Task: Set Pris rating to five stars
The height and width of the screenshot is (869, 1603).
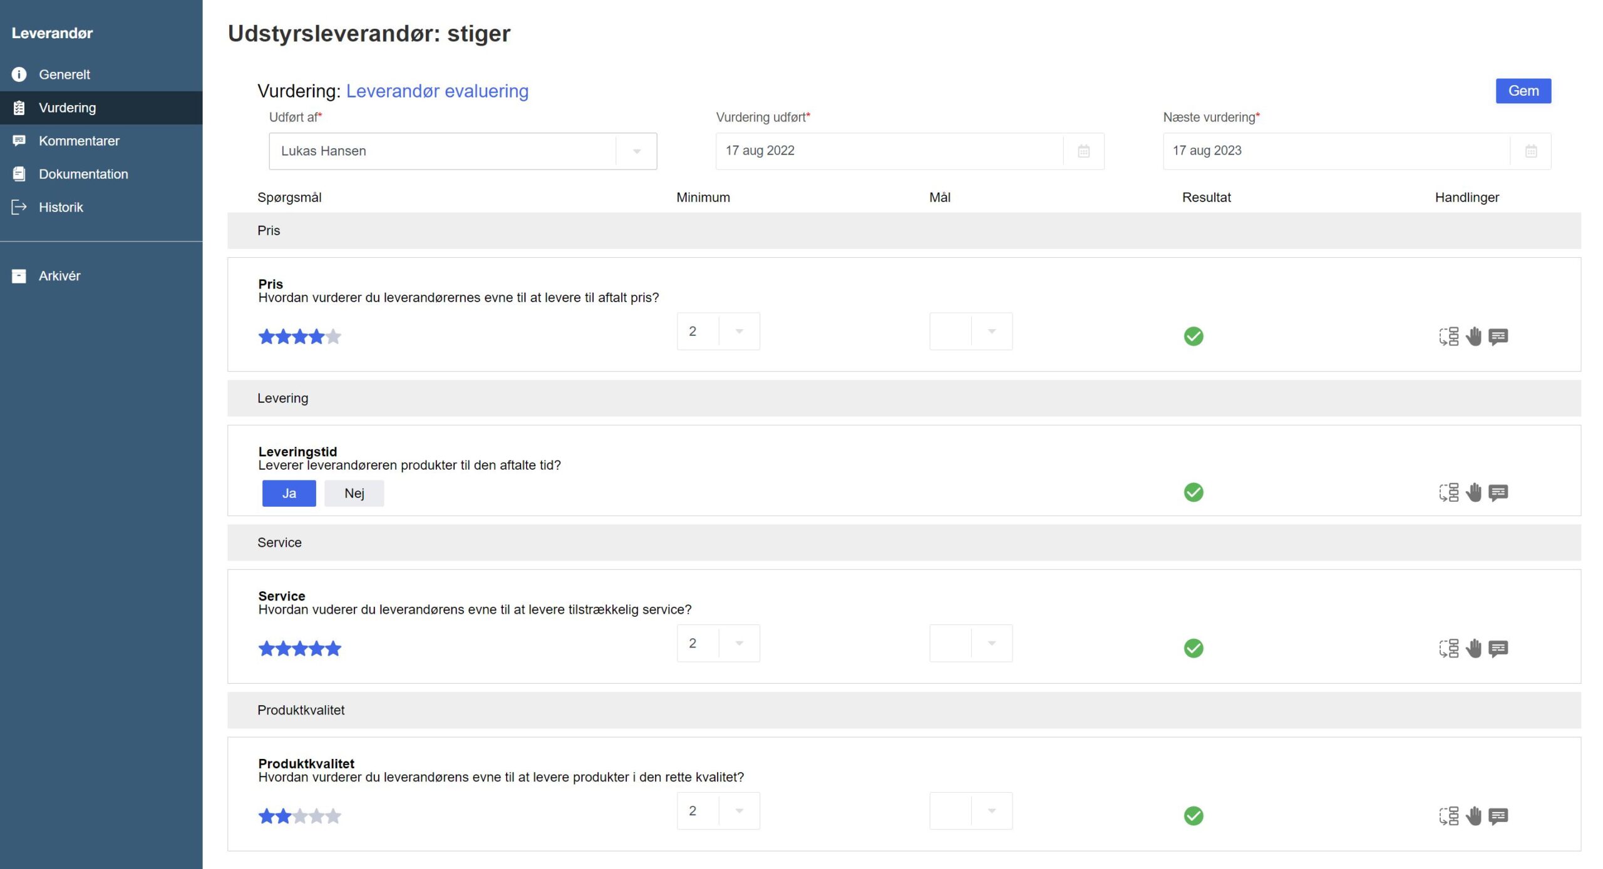Action: tap(334, 337)
